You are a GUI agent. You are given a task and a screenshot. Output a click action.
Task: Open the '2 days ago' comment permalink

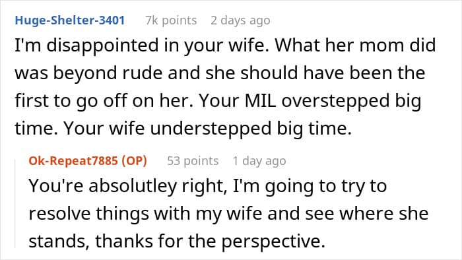(240, 20)
